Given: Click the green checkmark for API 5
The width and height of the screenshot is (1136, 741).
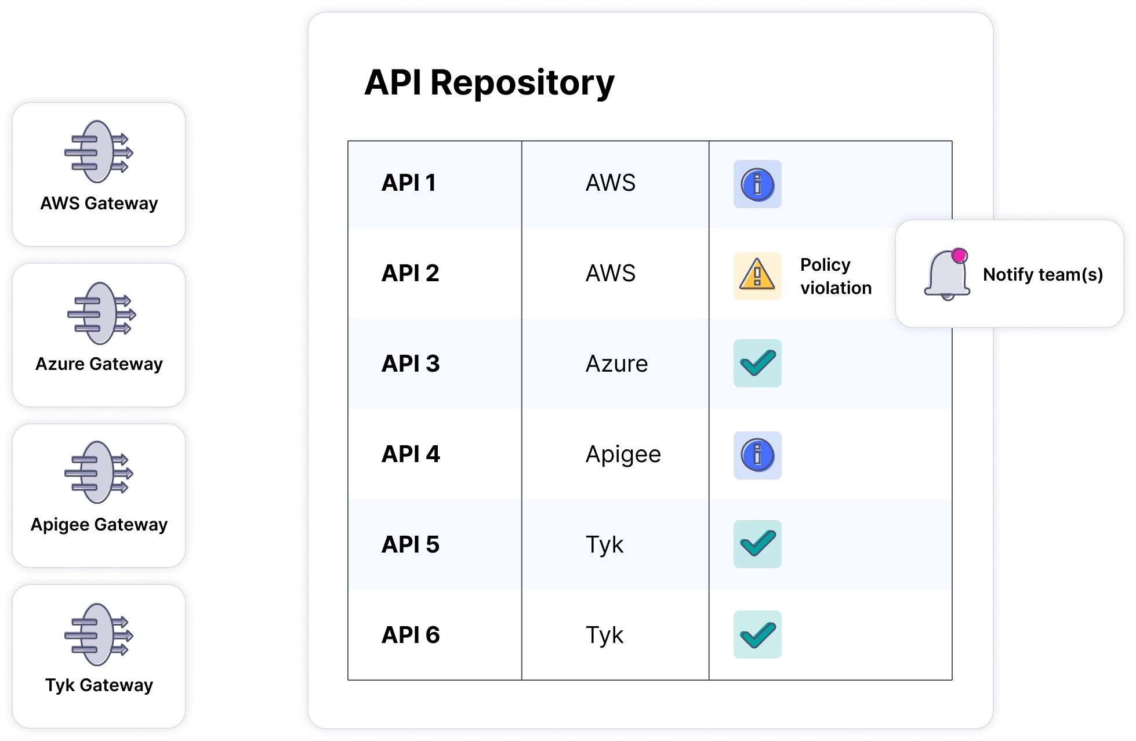Looking at the screenshot, I should coord(757,544).
